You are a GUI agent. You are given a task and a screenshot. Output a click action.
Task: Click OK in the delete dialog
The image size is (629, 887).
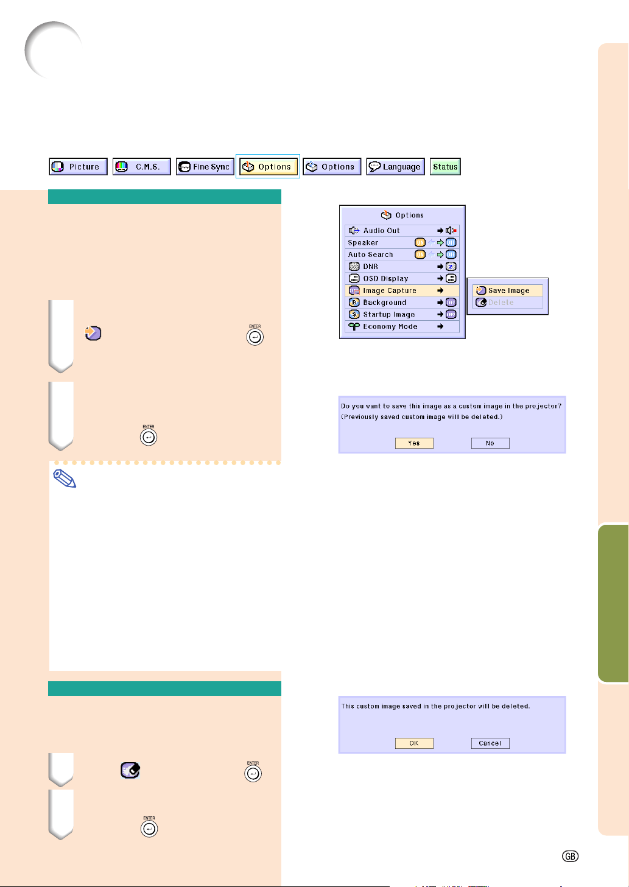click(x=414, y=743)
